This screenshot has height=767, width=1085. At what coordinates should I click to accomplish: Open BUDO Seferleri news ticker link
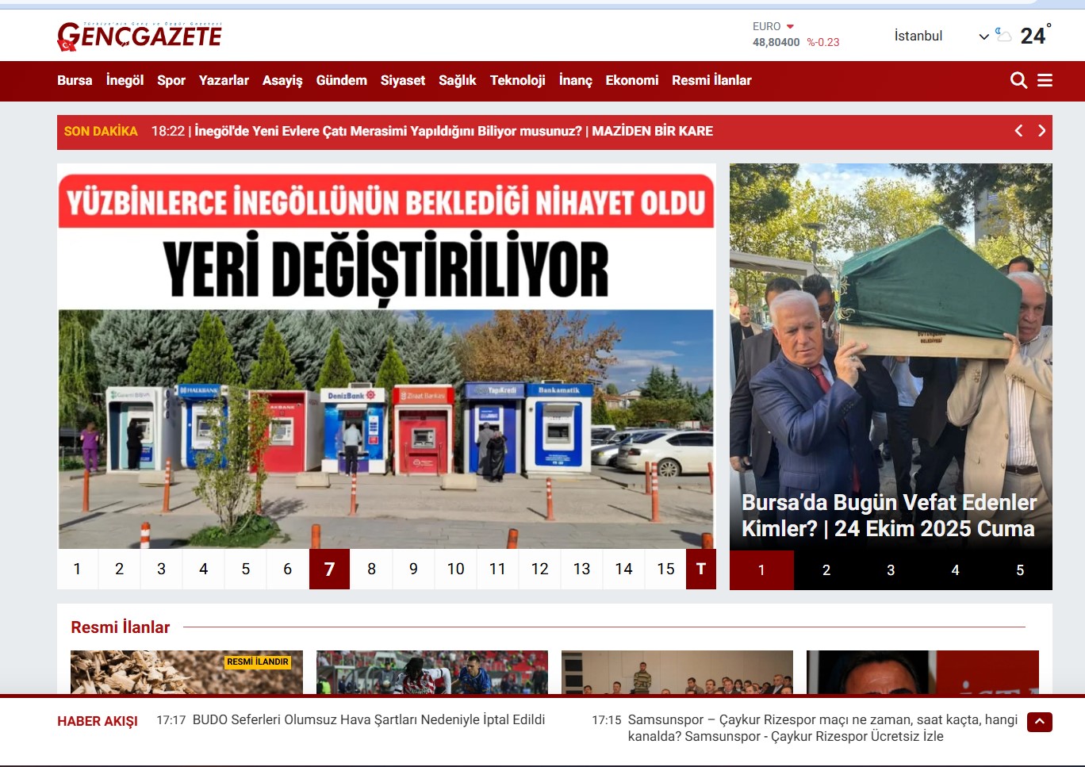click(x=368, y=719)
